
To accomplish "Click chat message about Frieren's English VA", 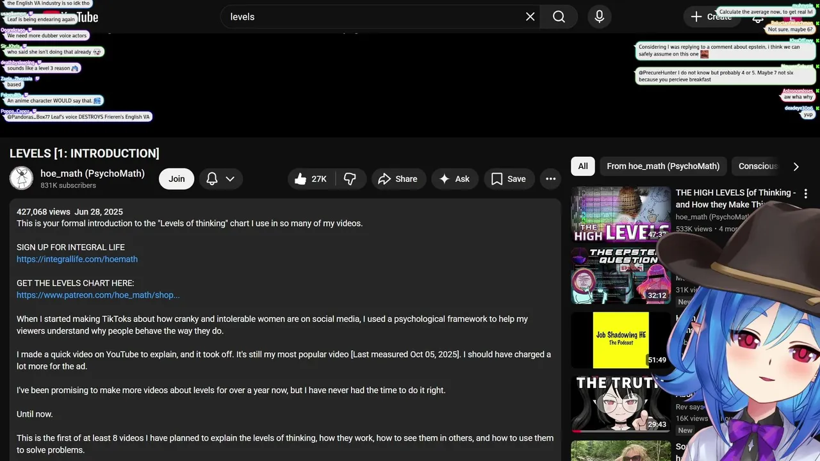I will pos(78,117).
